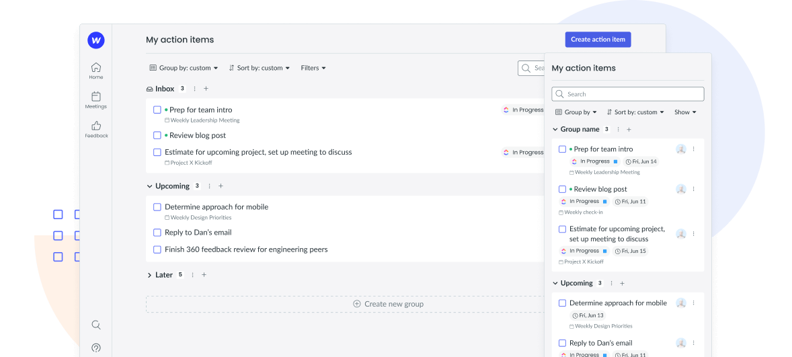Screen dimensions: 792x357
Task: Check Prep for team intro in main list
Action: 157,110
